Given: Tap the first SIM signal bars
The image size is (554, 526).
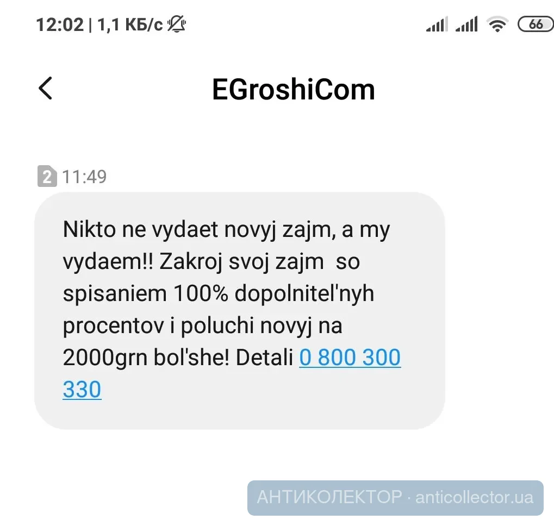Looking at the screenshot, I should pos(437,24).
